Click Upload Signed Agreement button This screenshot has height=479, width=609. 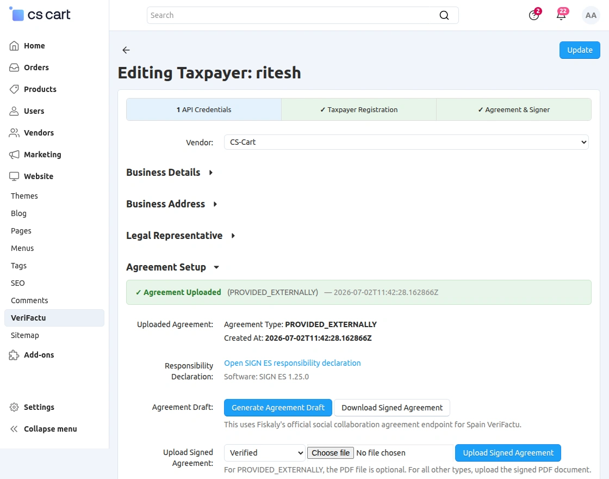click(x=508, y=453)
